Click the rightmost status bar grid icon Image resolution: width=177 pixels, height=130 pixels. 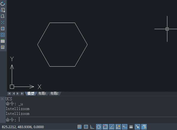(144, 127)
